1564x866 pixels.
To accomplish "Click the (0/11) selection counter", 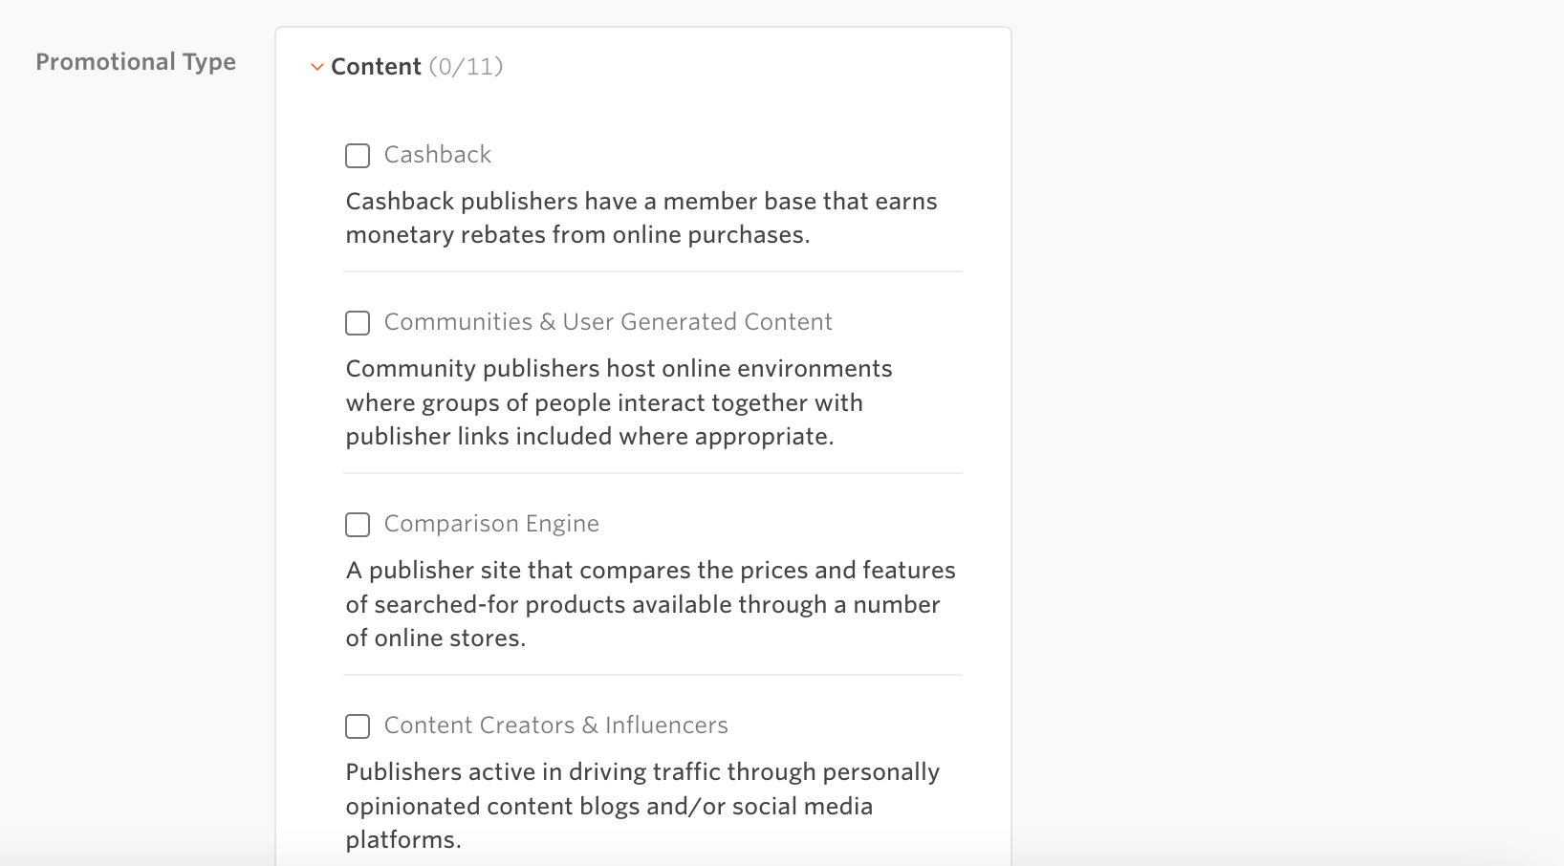I will [x=466, y=66].
